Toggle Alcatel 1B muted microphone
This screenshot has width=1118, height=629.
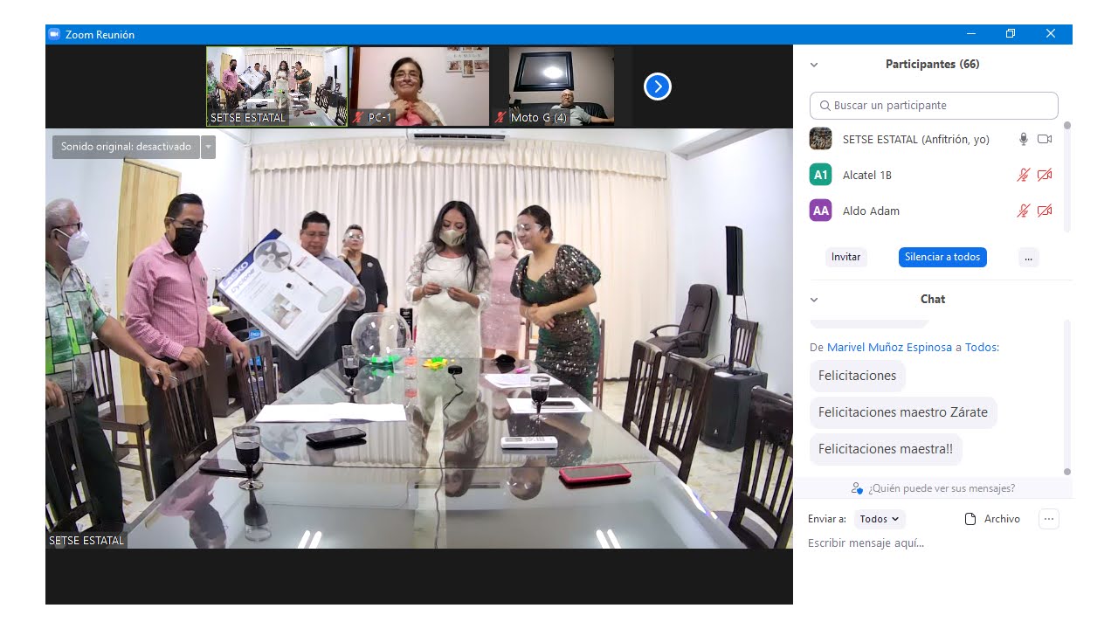coord(1023,176)
